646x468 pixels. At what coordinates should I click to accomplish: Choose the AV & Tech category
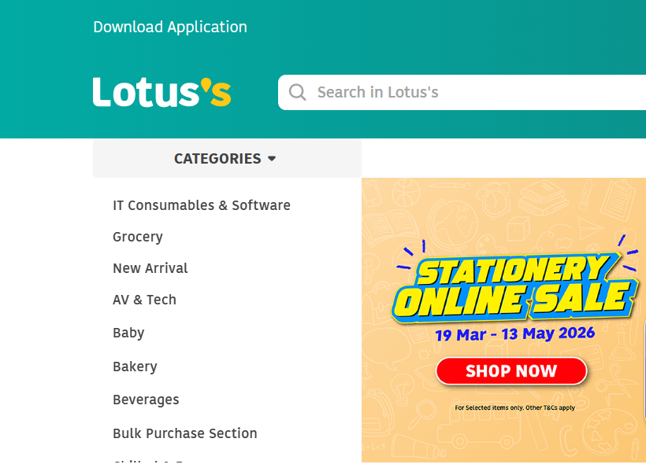tap(144, 300)
